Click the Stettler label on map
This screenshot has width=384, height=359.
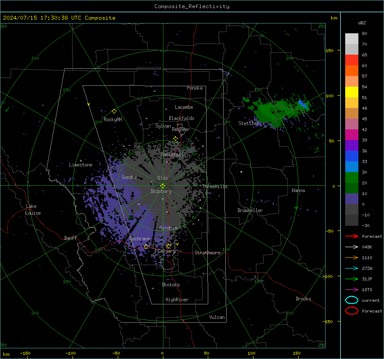coord(248,123)
